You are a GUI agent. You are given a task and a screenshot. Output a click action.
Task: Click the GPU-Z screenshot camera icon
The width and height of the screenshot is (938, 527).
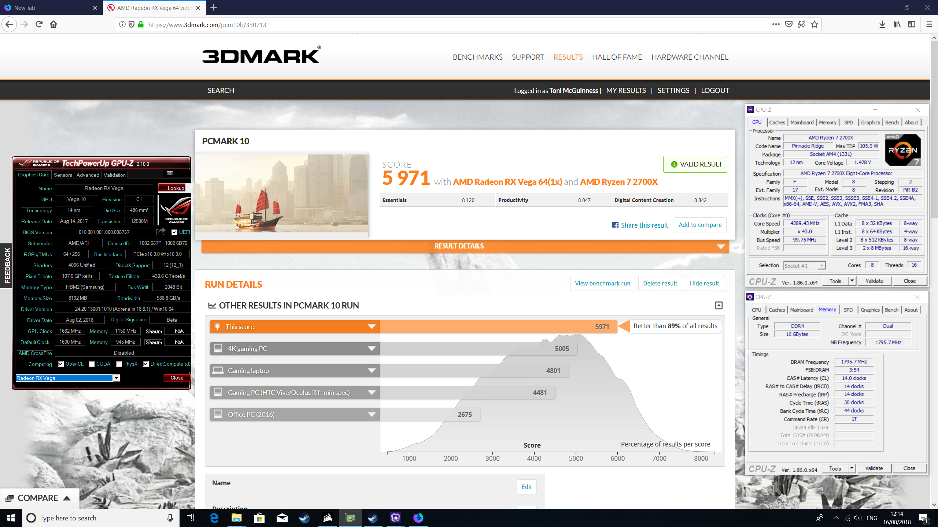(x=170, y=173)
